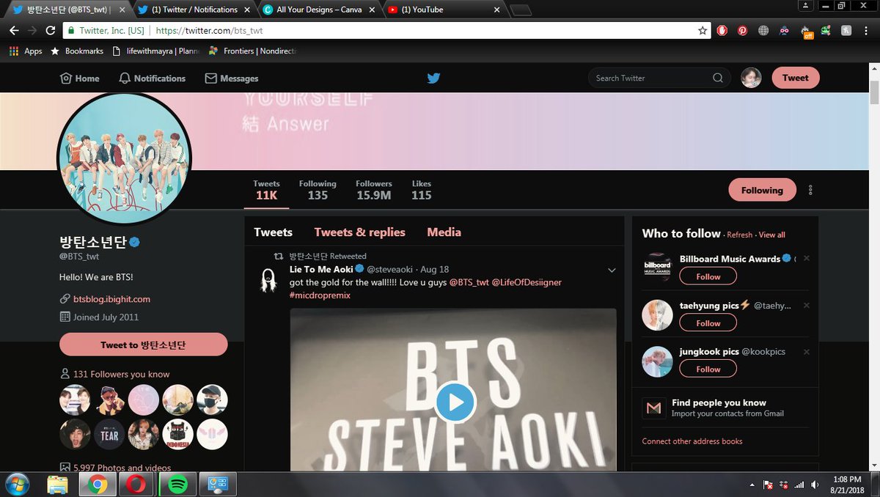Follow Billboard Music Awards
Screen dimensions: 880x497
pos(708,276)
